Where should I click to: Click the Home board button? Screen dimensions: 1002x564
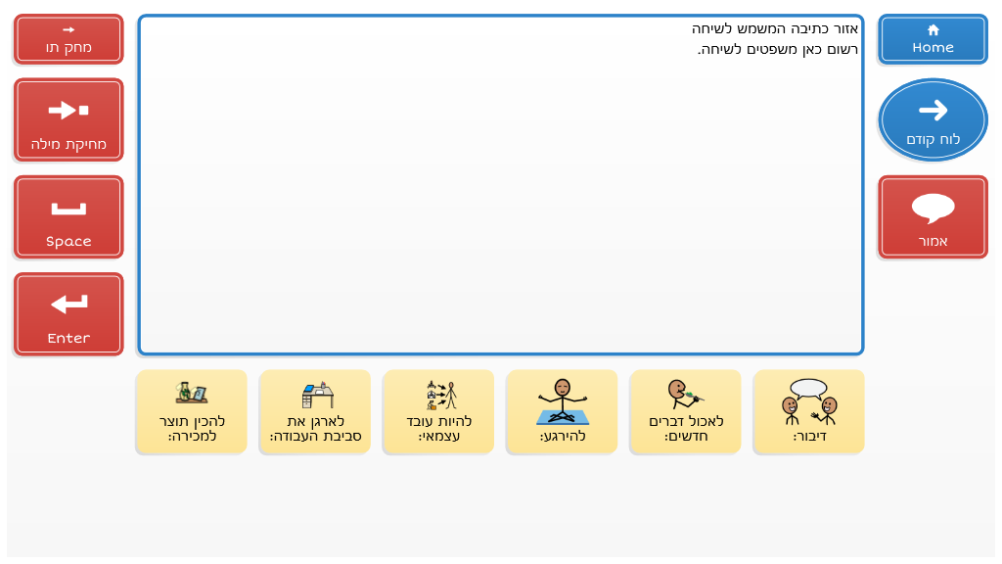(933, 39)
